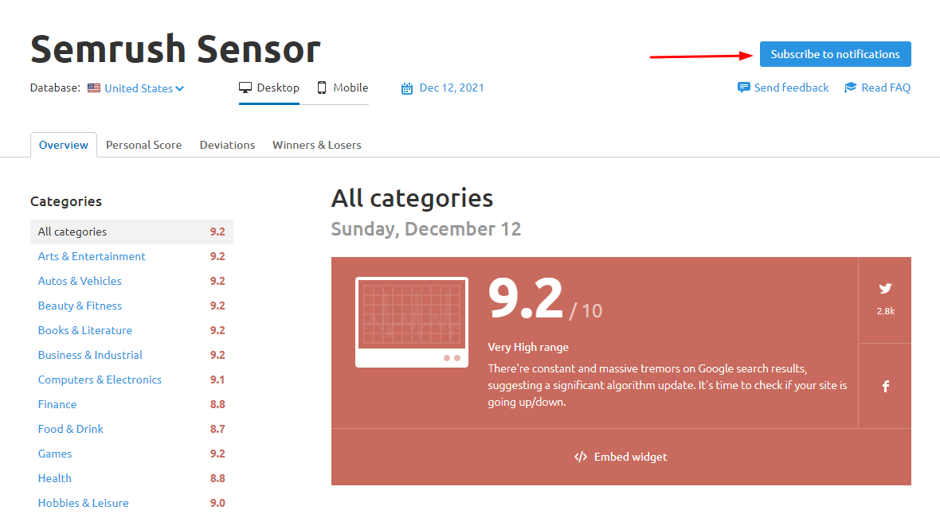Viewport: 940px width, 514px height.
Task: Select the All categories row in sidebar
Action: 72,232
